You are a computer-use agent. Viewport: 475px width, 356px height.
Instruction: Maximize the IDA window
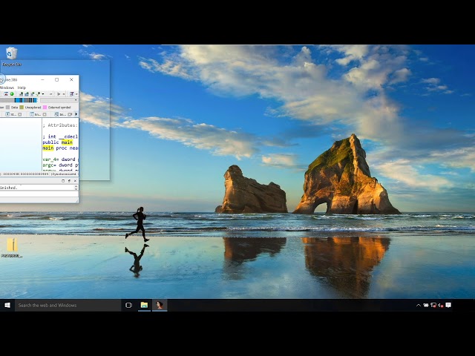pyautogui.click(x=57, y=79)
